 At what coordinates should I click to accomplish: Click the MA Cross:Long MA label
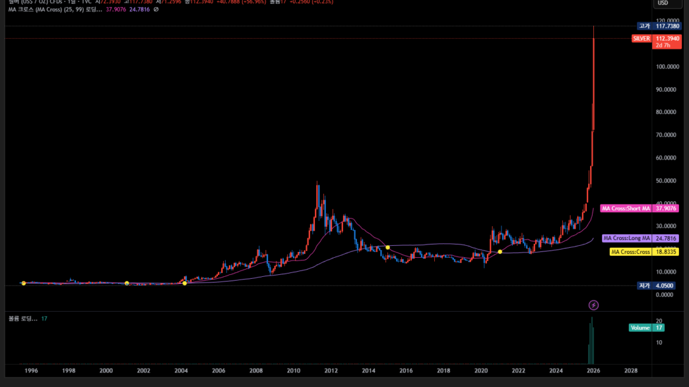point(627,238)
